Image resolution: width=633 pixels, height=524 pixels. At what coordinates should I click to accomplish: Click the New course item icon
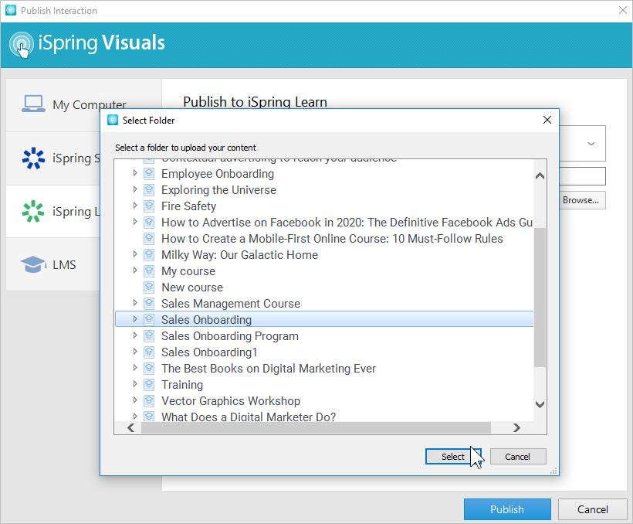pos(149,288)
